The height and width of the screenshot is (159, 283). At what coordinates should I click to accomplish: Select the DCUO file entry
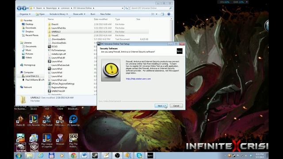point(54,46)
